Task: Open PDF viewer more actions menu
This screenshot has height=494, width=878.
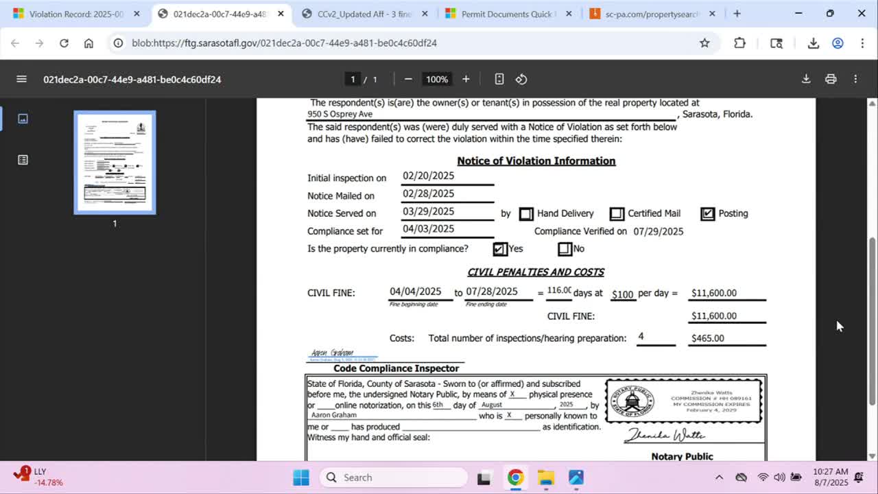Action: click(855, 79)
